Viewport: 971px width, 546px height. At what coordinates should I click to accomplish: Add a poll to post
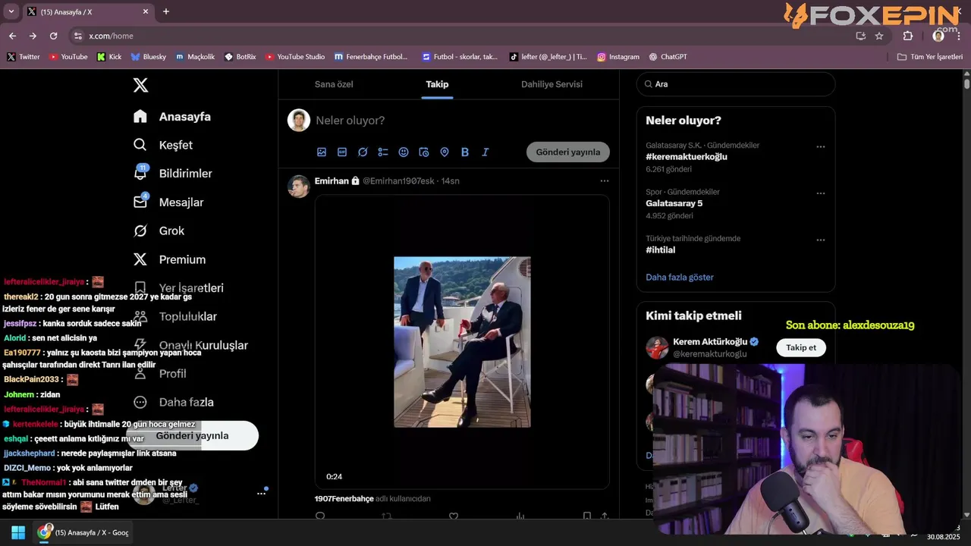[383, 152]
